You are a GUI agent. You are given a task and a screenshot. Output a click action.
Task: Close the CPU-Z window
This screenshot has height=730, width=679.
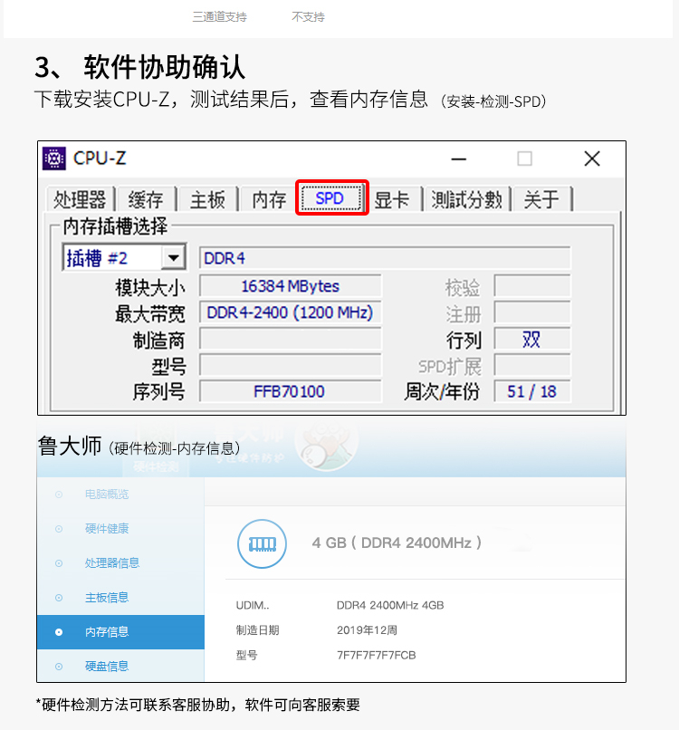592,158
